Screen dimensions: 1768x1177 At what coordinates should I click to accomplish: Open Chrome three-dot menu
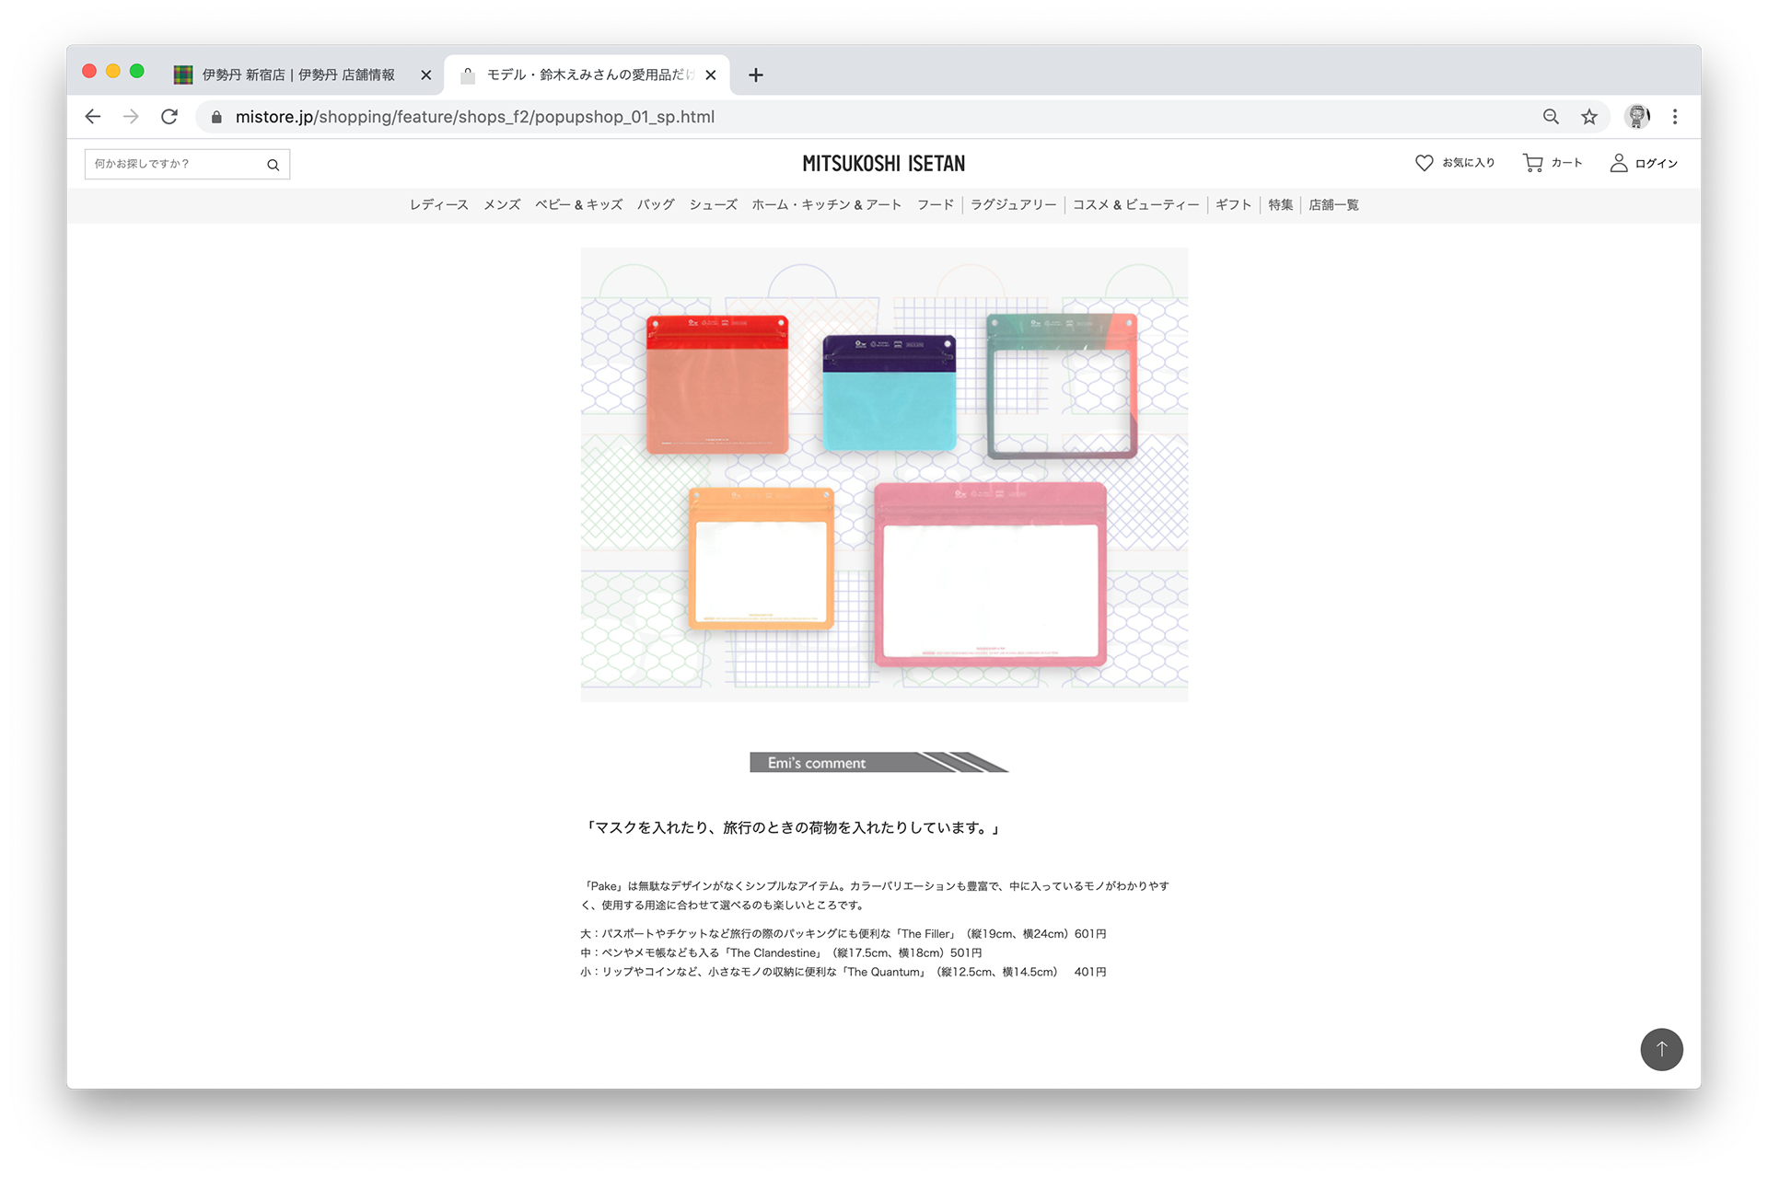pos(1675,117)
